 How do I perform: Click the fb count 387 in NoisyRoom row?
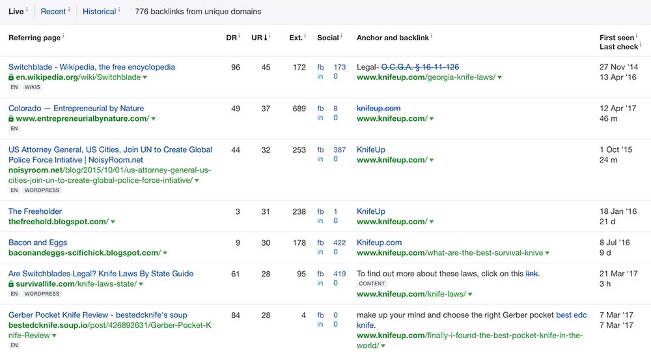[x=340, y=150]
